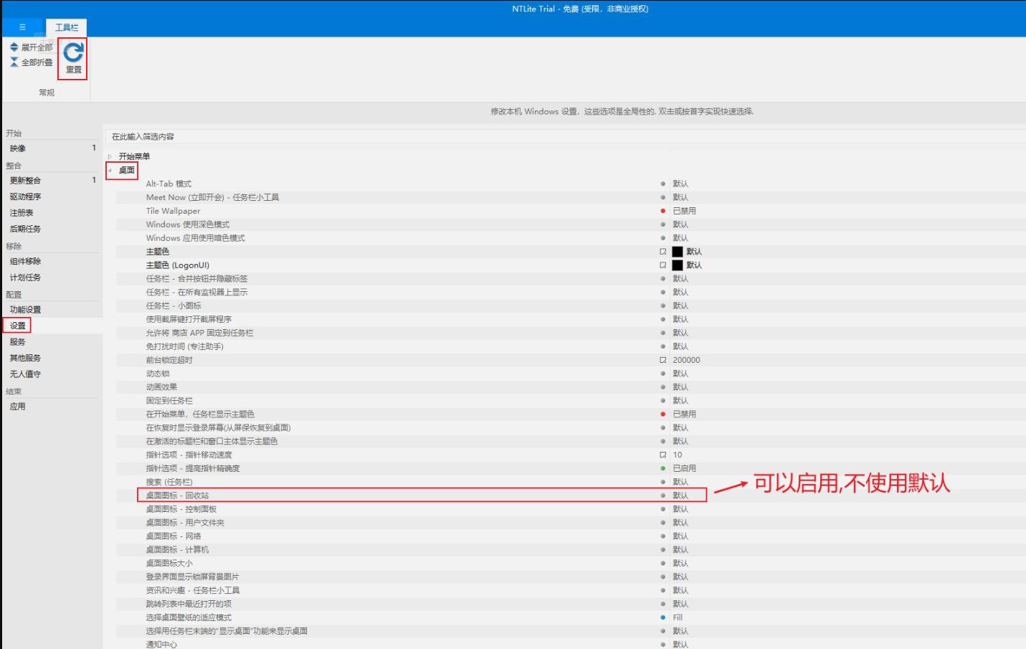The height and width of the screenshot is (649, 1026).
Task: Click the edit icon beside 指针移动速度 value 10
Action: 662,455
